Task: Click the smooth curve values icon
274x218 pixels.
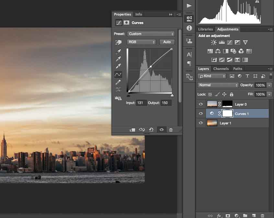Action: pyautogui.click(x=118, y=89)
